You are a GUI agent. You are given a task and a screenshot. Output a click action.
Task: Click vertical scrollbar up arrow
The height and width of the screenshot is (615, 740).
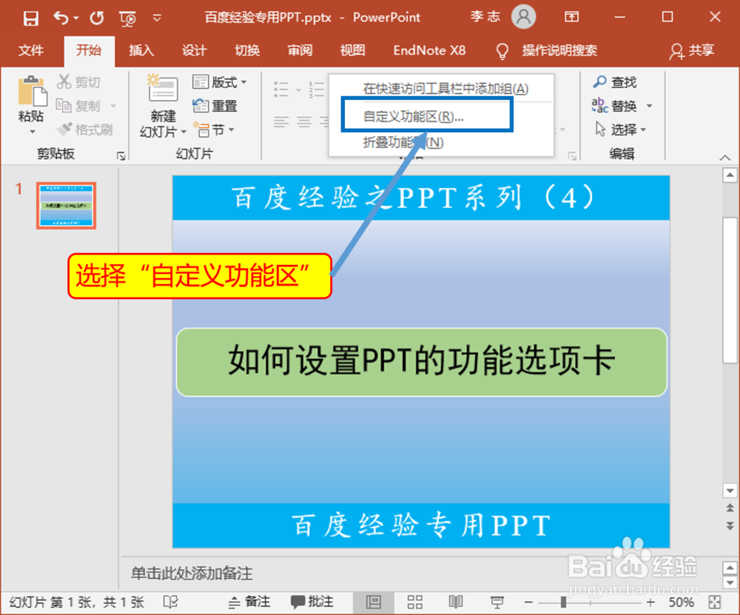(x=730, y=175)
